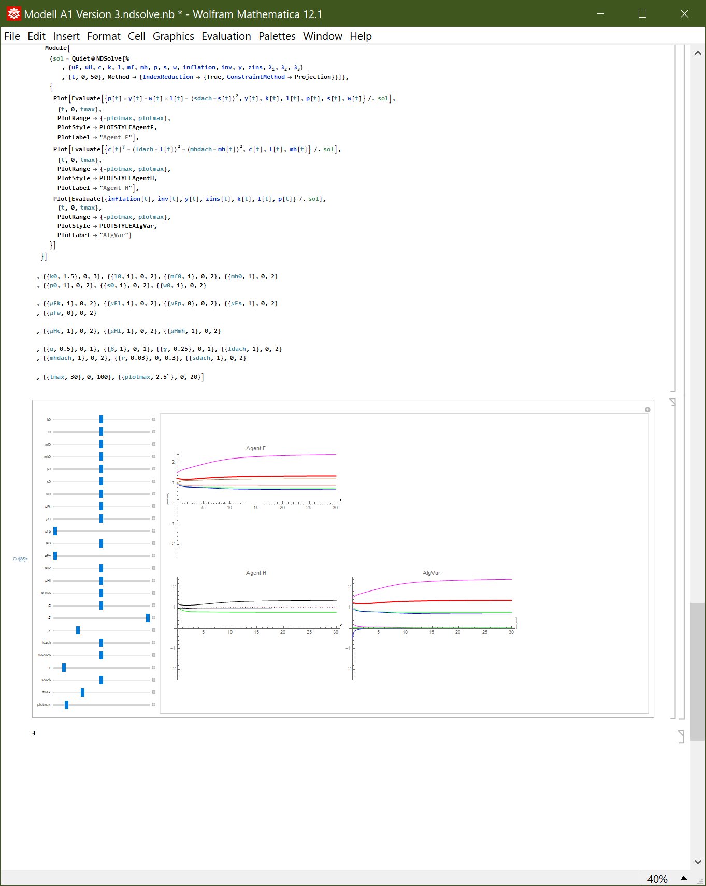Expand the s0 slider controls with its plus button

click(x=154, y=481)
